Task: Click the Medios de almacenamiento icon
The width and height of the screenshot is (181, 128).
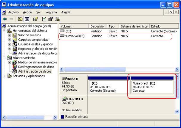Action: 15,62
